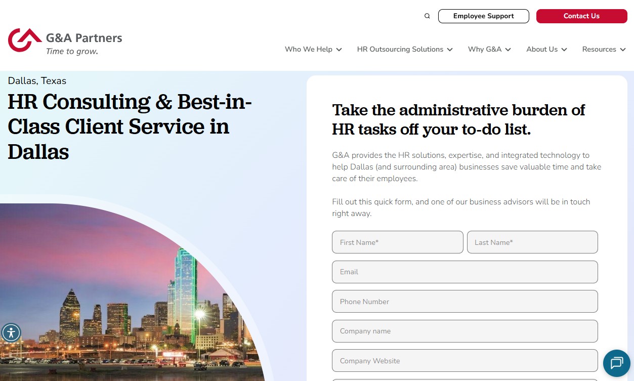This screenshot has width=634, height=381.
Task: Select the Company Website field
Action: click(465, 361)
